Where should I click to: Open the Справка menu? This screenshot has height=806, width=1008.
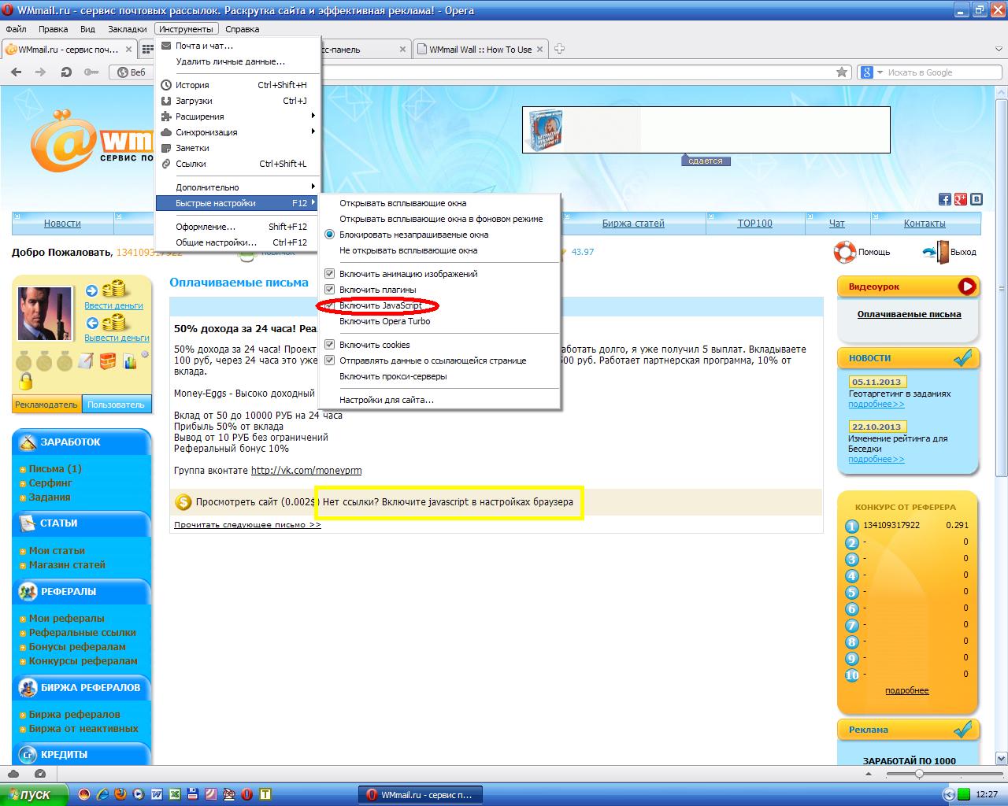coord(242,29)
